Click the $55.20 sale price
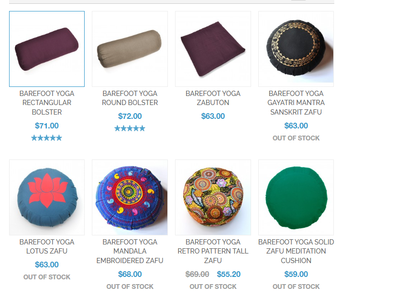This screenshot has height=297, width=396. point(229,274)
